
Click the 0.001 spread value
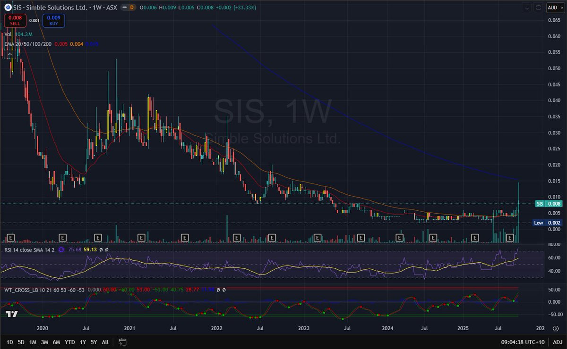tap(34, 20)
